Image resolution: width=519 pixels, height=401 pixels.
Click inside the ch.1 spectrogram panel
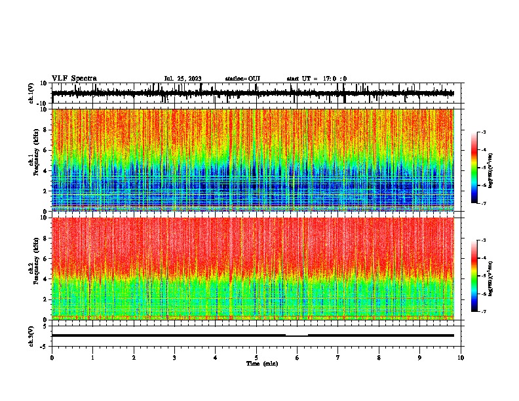click(x=253, y=160)
